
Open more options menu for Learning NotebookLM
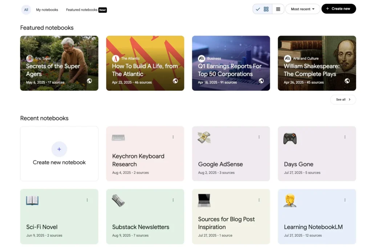pyautogui.click(x=345, y=200)
